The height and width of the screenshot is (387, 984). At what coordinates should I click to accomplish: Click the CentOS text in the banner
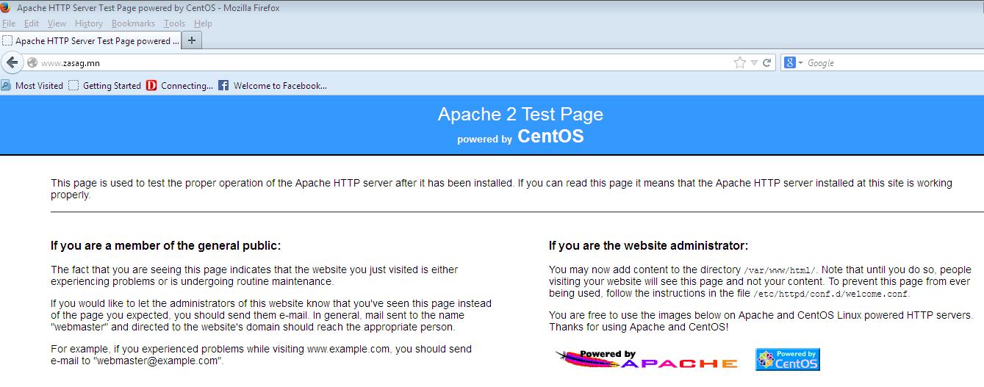click(550, 137)
